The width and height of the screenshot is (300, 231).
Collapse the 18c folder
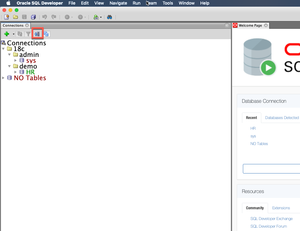3,49
